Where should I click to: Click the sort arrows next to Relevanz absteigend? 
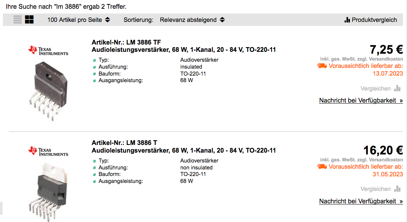[222, 20]
